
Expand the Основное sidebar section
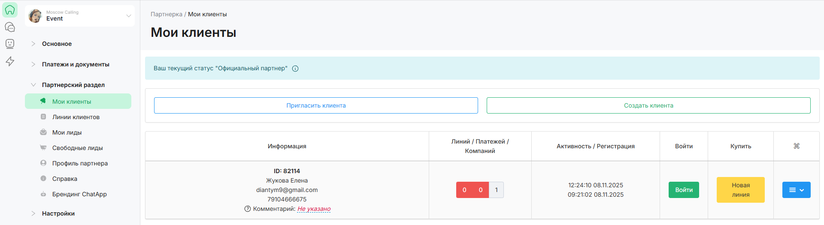coord(57,44)
